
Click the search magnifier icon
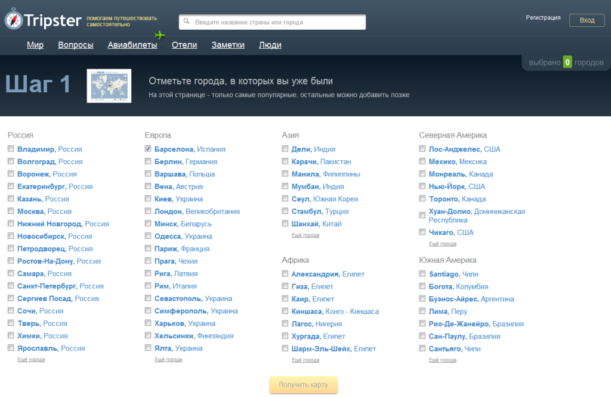187,22
